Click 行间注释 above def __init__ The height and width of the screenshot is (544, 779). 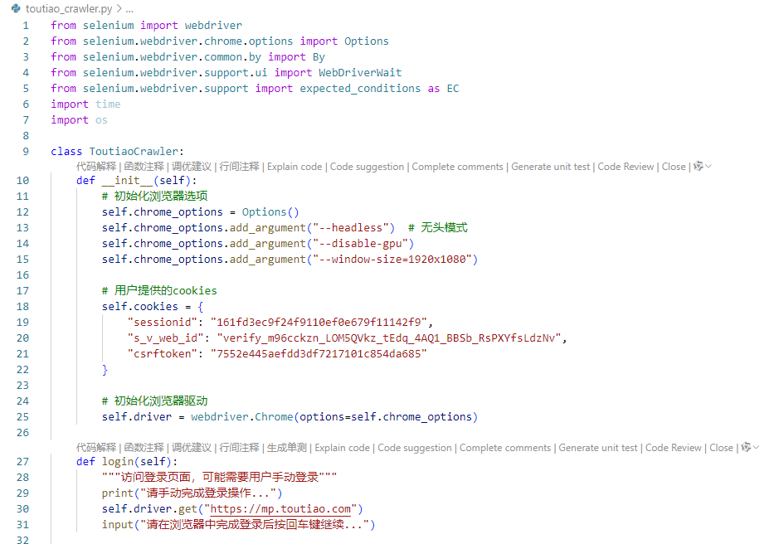(239, 167)
